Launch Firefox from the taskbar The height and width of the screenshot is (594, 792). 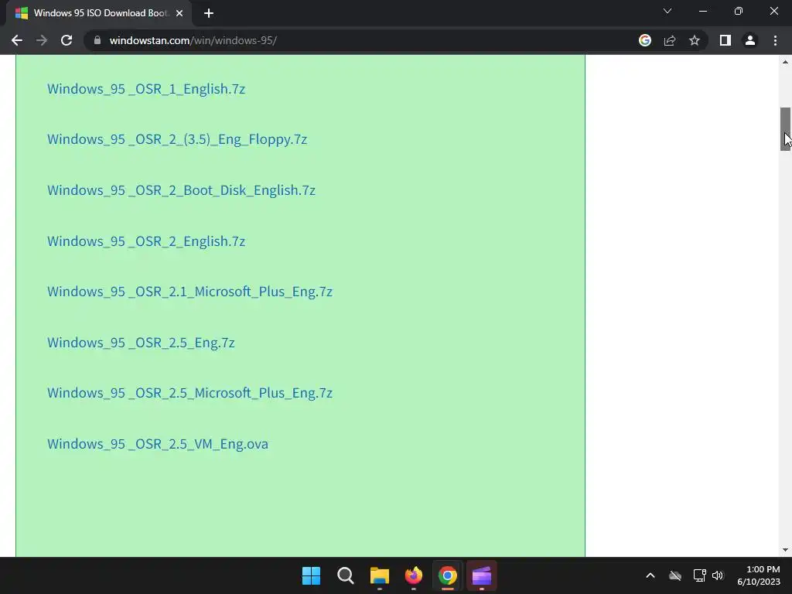pyautogui.click(x=414, y=575)
